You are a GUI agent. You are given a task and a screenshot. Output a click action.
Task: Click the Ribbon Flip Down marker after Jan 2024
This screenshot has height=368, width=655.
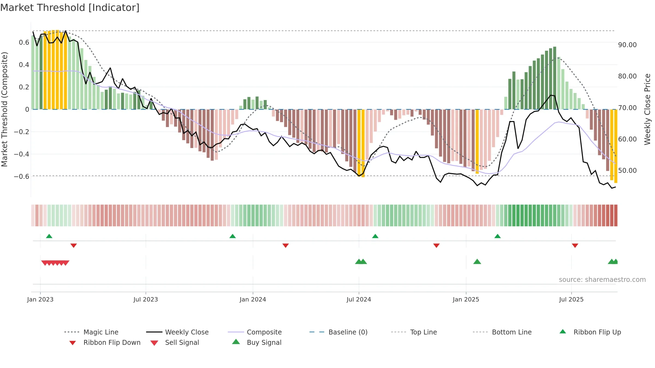(286, 246)
